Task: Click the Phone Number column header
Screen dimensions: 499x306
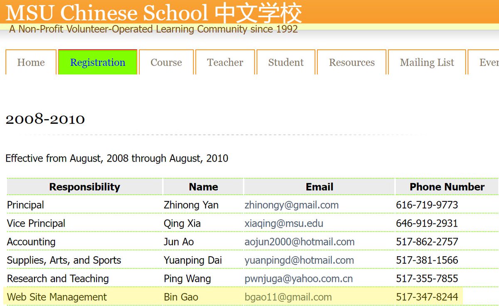Action: coord(447,187)
